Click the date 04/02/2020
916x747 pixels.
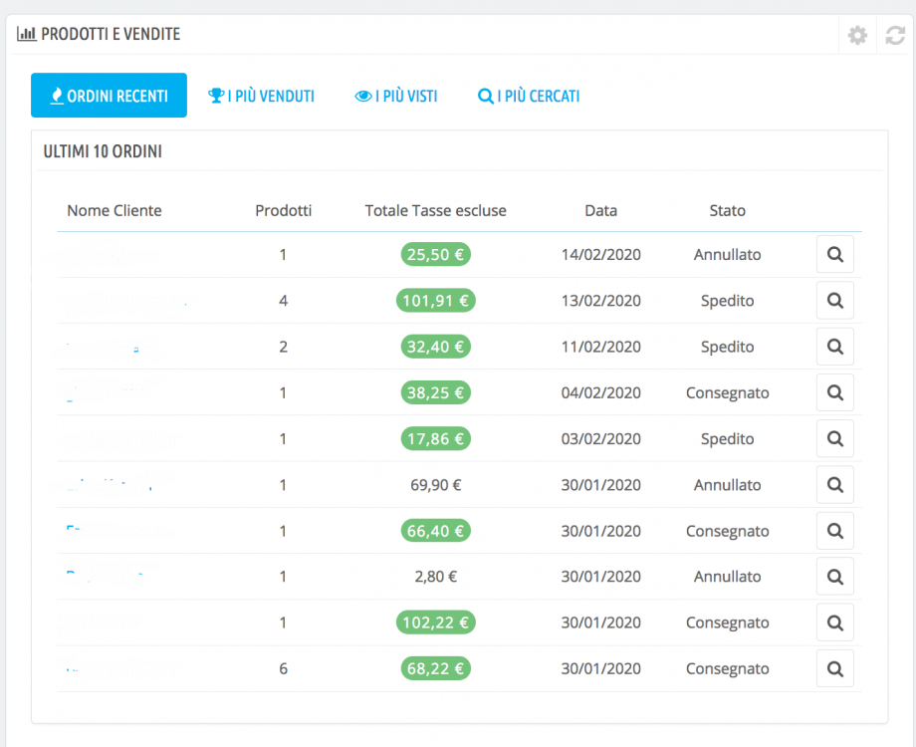pyautogui.click(x=601, y=392)
